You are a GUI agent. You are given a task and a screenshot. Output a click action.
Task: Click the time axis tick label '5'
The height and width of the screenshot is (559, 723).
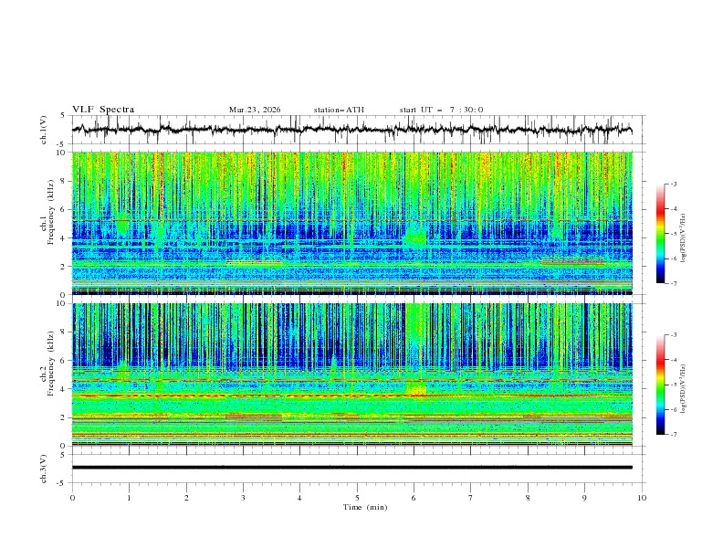click(357, 498)
